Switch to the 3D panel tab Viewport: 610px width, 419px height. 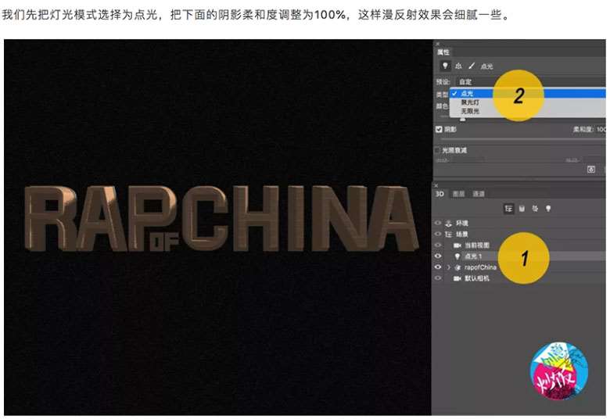(x=440, y=194)
